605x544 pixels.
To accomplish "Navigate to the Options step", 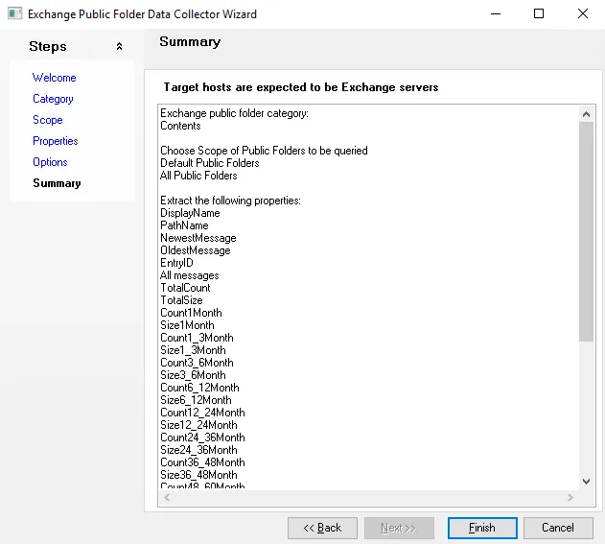I will pos(50,162).
